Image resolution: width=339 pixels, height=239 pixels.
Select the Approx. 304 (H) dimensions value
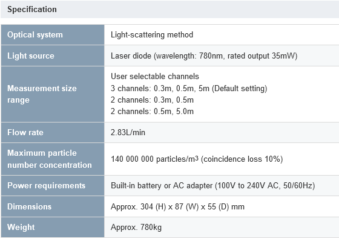(177, 206)
